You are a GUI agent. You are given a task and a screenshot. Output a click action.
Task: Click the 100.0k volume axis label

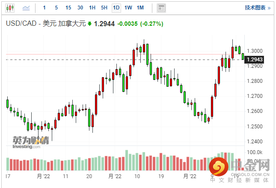(254, 152)
